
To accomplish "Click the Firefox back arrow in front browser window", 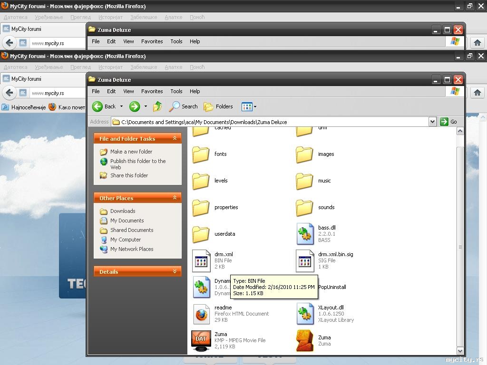I will (10, 93).
